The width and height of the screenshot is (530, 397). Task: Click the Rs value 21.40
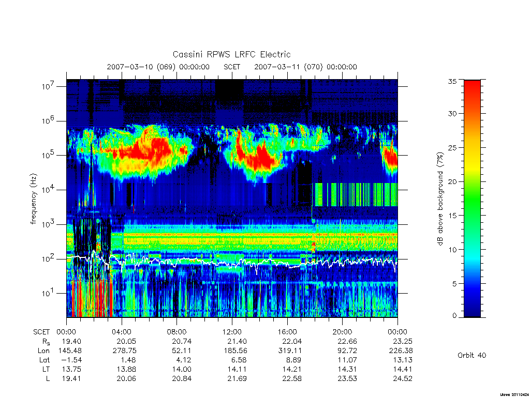(x=237, y=341)
